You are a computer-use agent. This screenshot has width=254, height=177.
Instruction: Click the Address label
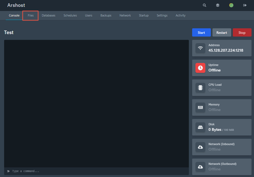[214, 45]
